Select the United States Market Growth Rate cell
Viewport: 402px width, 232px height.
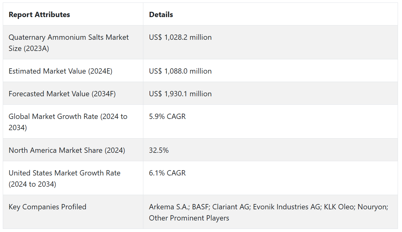coord(64,178)
